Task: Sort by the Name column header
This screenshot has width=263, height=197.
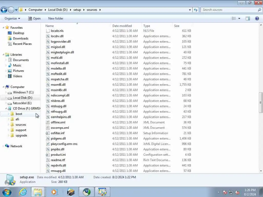Action: click(x=50, y=26)
